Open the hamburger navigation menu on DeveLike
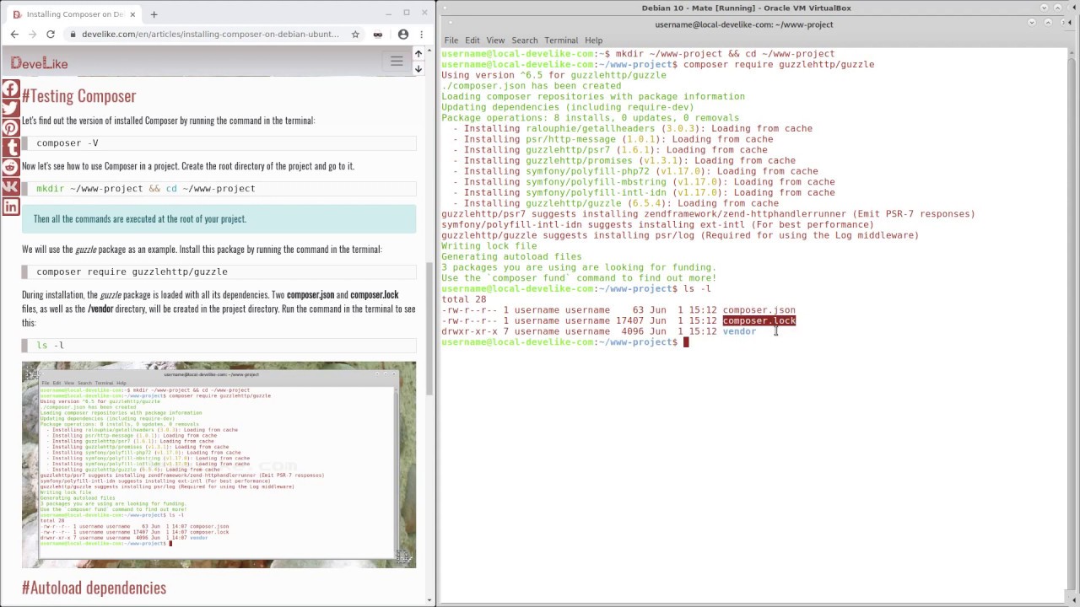The image size is (1080, 607). (397, 62)
